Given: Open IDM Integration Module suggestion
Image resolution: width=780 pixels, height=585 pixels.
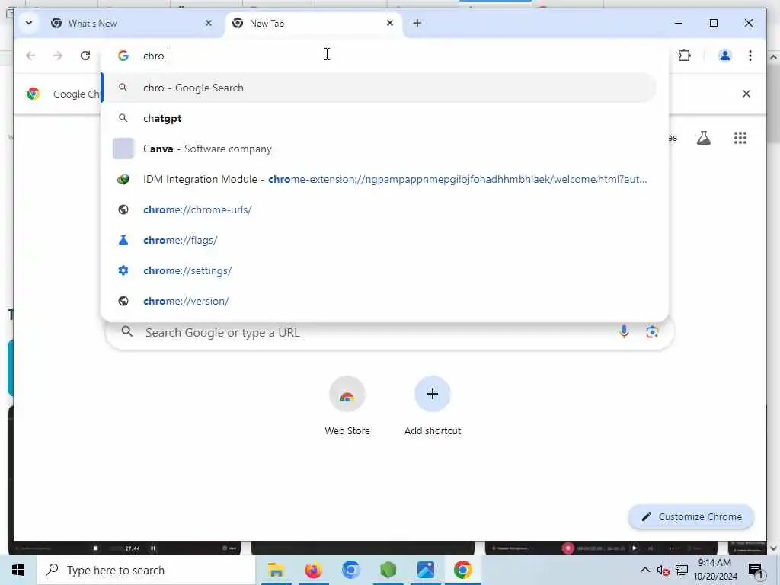Looking at the screenshot, I should click(379, 179).
